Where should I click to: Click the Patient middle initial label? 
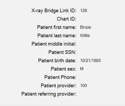point(54,44)
